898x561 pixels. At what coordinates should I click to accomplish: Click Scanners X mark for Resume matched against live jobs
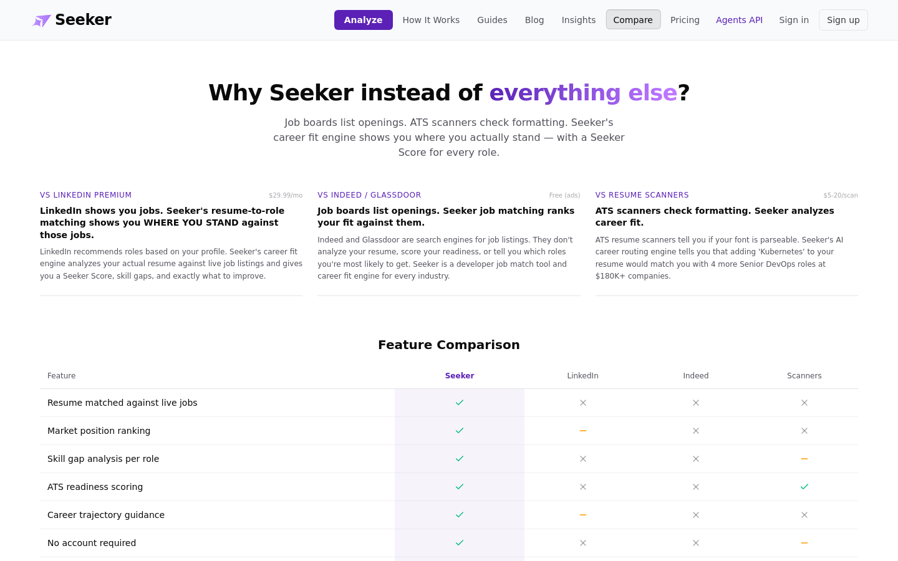tap(804, 403)
